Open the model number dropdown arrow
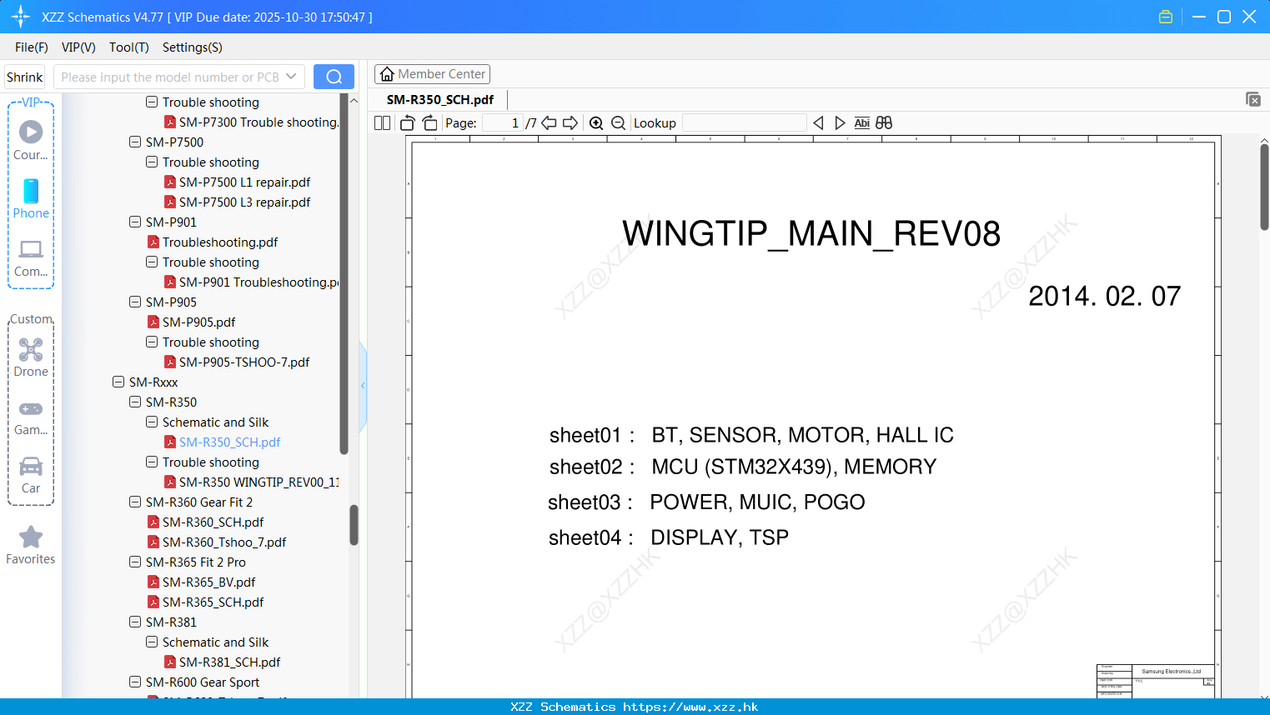The height and width of the screenshot is (715, 1270). point(291,77)
